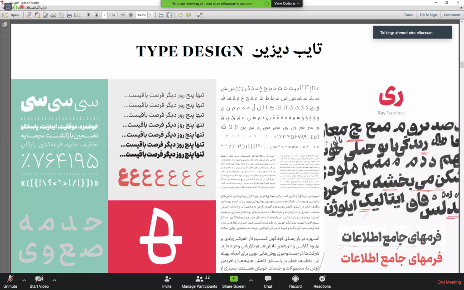The image size is (464, 290).
Task: Click the Highlight text icon
Action: coord(188,15)
